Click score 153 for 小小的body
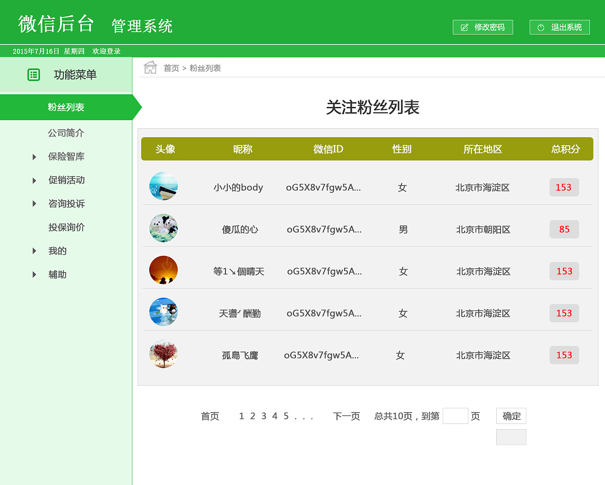The width and height of the screenshot is (605, 485). pos(564,187)
